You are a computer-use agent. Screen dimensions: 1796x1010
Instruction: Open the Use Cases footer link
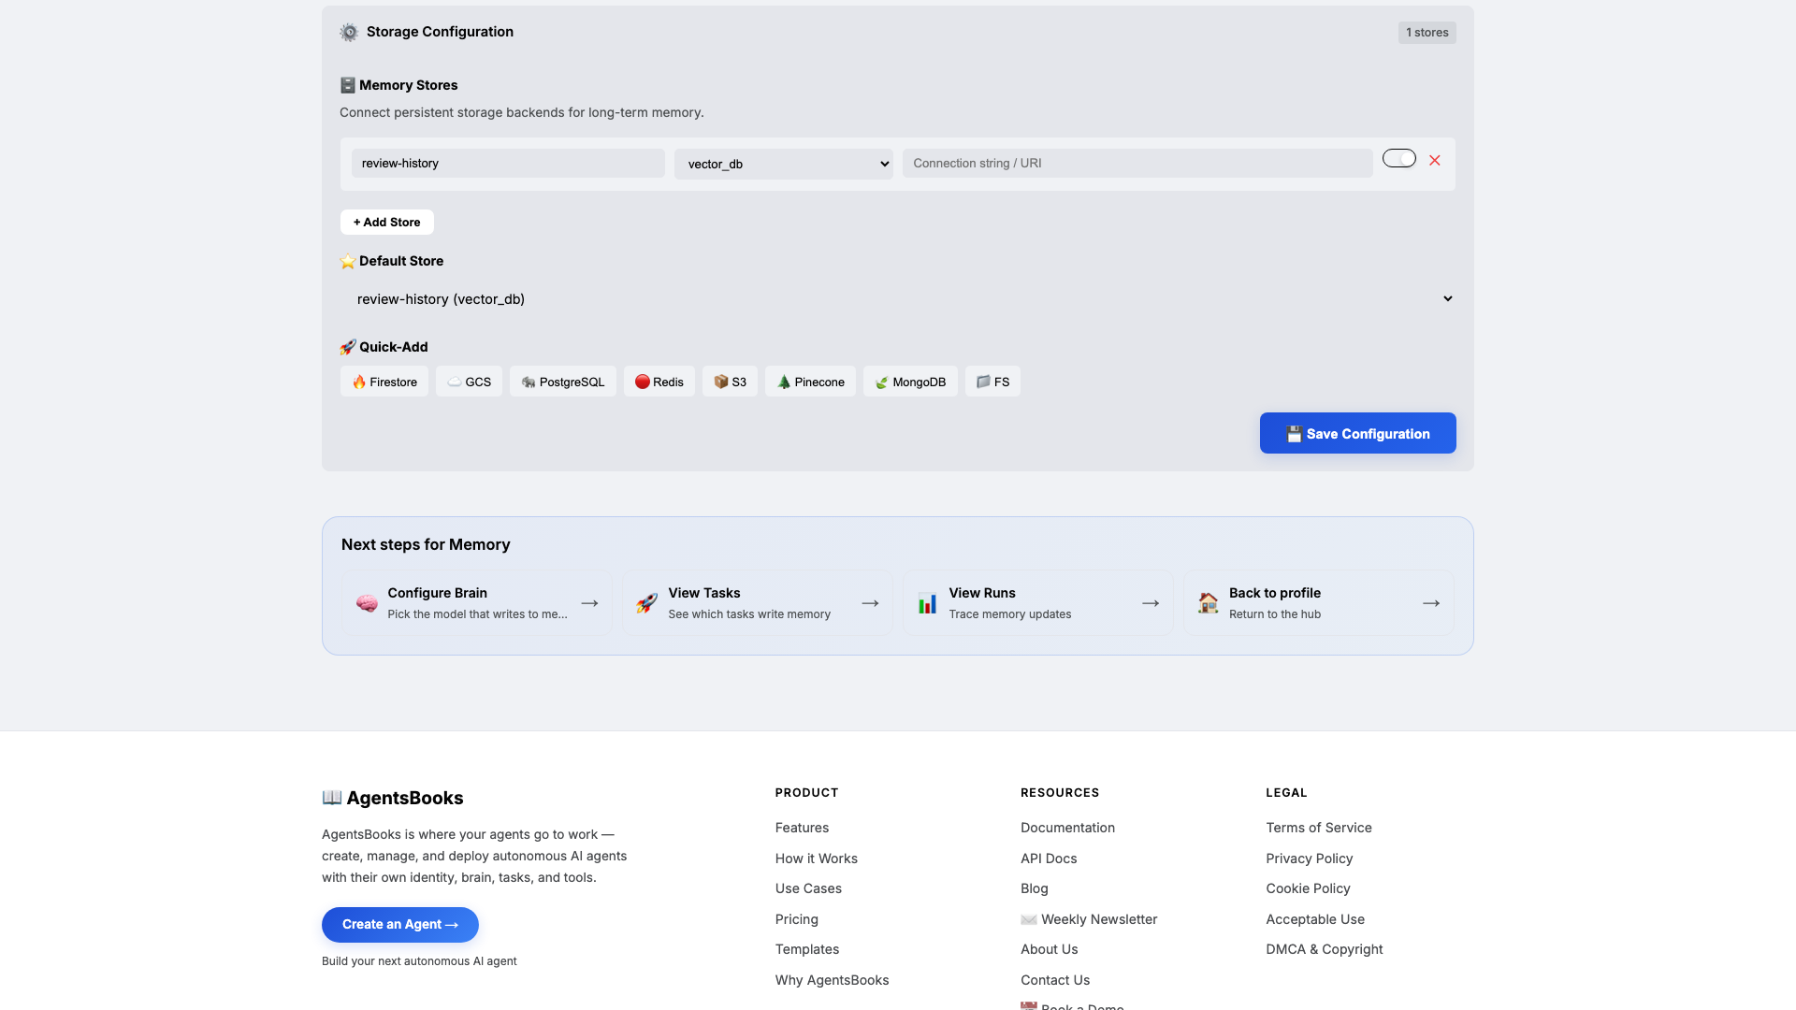point(808,888)
